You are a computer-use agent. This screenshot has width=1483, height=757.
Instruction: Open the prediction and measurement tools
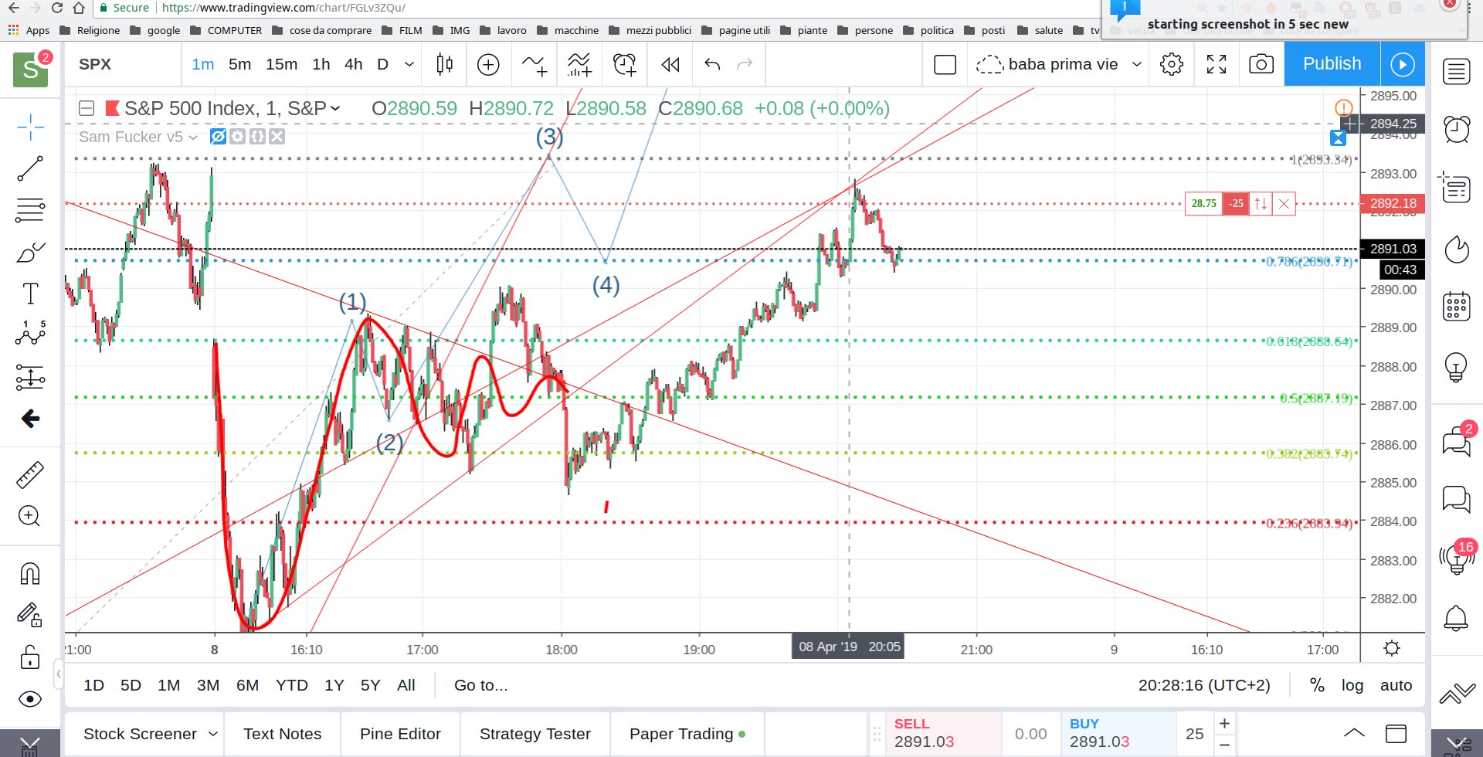pyautogui.click(x=30, y=378)
